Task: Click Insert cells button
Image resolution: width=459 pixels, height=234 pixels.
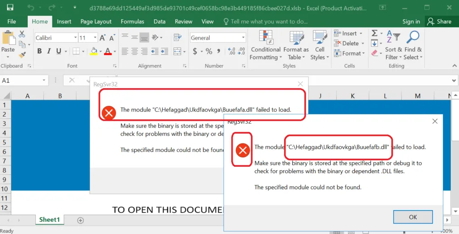Action: 348,33
